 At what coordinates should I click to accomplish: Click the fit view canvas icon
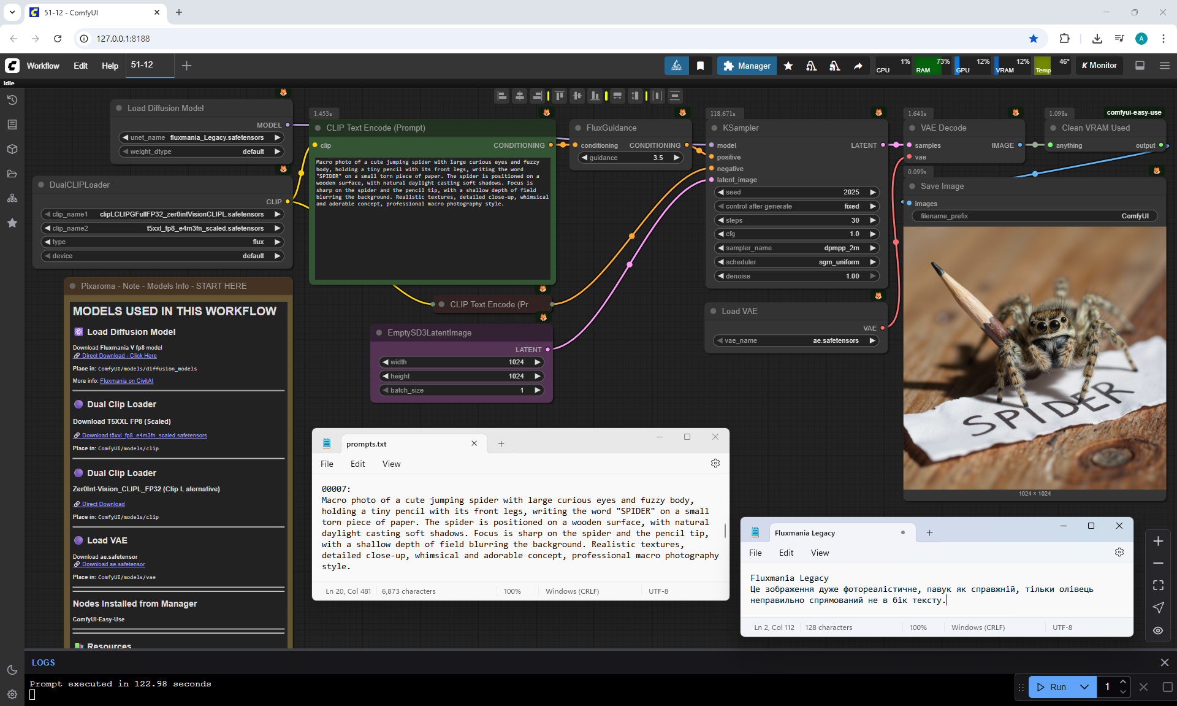[x=1157, y=585]
